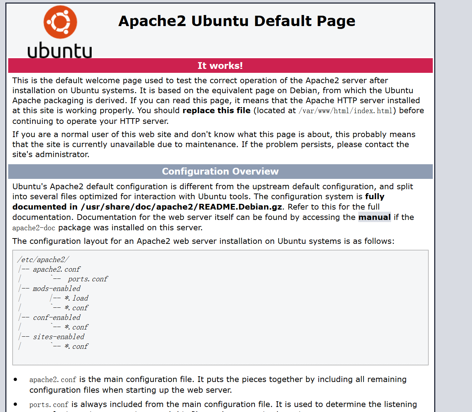Click the Apache2 Ubuntu Default Page heading
The height and width of the screenshot is (412, 472).
tap(237, 21)
